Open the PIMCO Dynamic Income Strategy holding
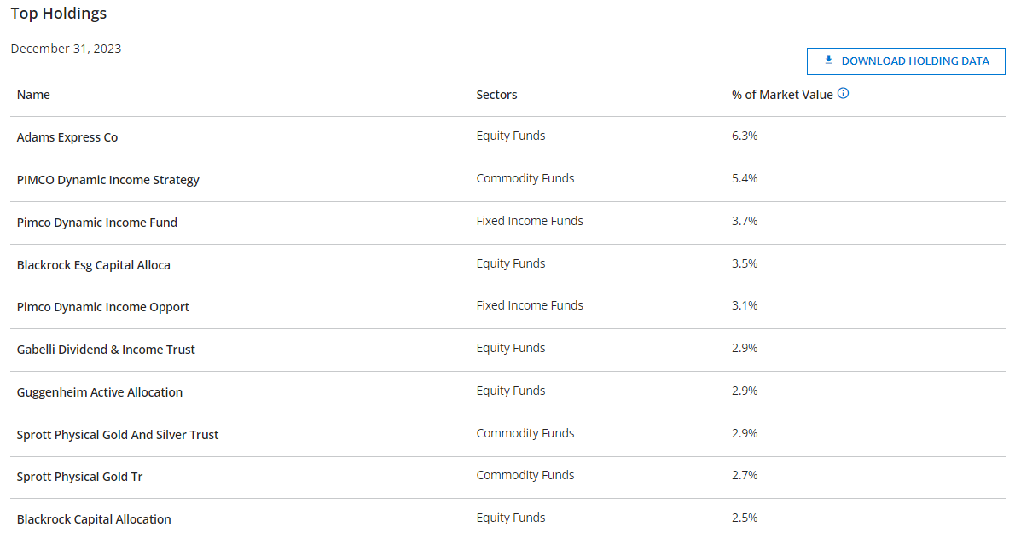 point(108,179)
